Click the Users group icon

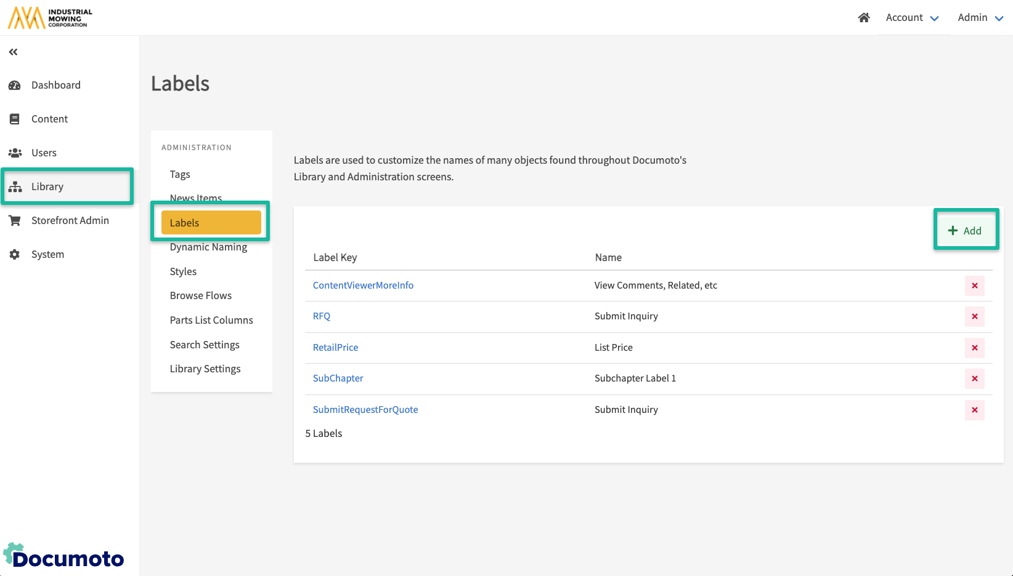15,153
